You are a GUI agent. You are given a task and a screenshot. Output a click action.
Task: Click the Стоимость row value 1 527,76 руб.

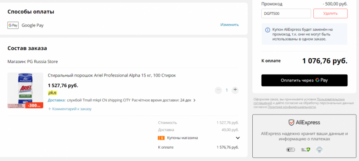click(228, 123)
